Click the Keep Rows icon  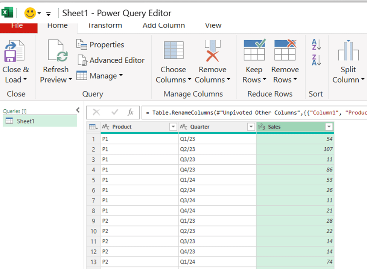point(254,50)
